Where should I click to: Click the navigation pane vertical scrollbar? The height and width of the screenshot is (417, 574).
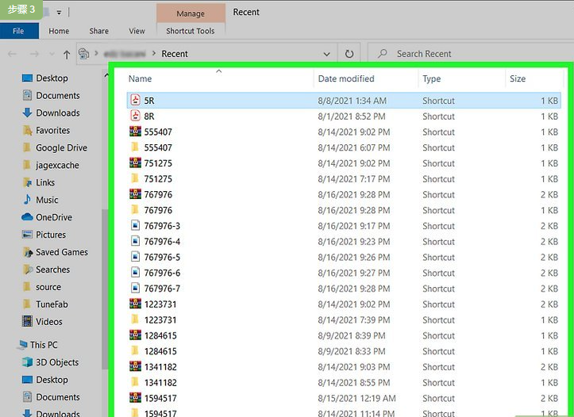click(105, 289)
